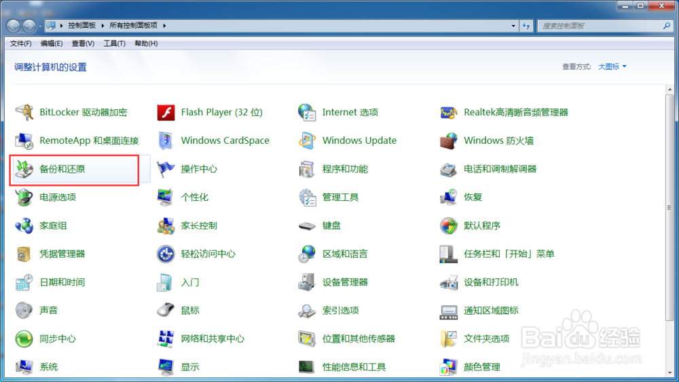Open recent pages dropdown beside forward button
This screenshot has width=679, height=382.
pyautogui.click(x=40, y=26)
